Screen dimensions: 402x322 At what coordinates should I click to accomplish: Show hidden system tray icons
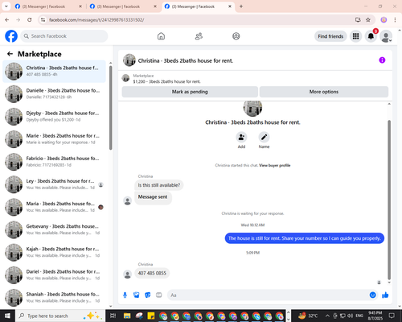tap(327, 316)
